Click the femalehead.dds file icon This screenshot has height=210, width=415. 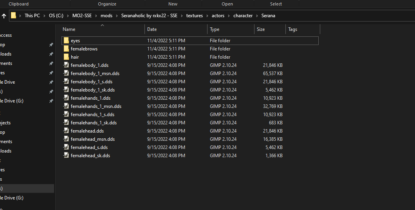click(x=66, y=131)
